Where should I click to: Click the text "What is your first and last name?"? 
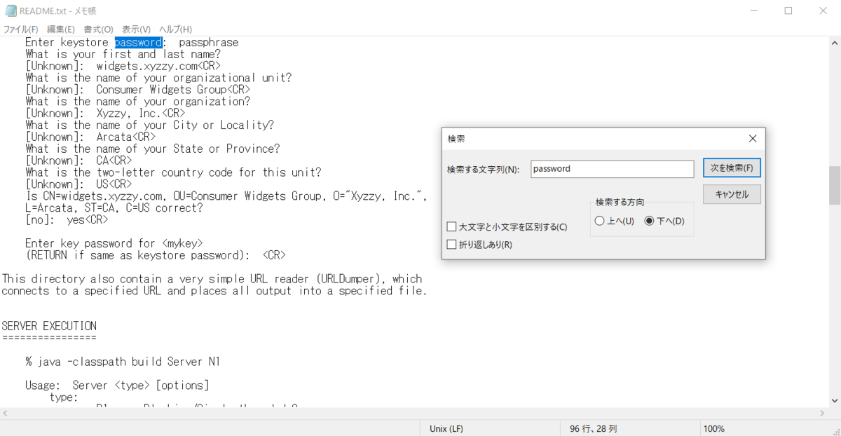click(x=123, y=54)
